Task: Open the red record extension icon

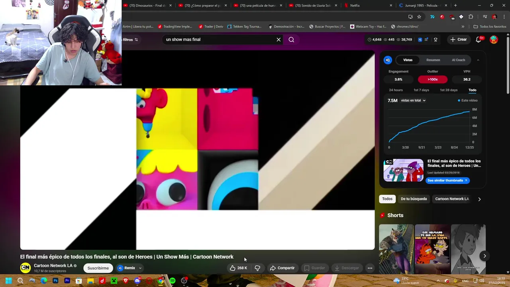Action: tap(442, 17)
